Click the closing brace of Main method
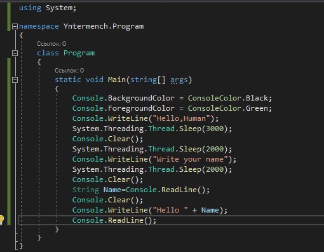This screenshot has height=252, width=324. pos(57,229)
